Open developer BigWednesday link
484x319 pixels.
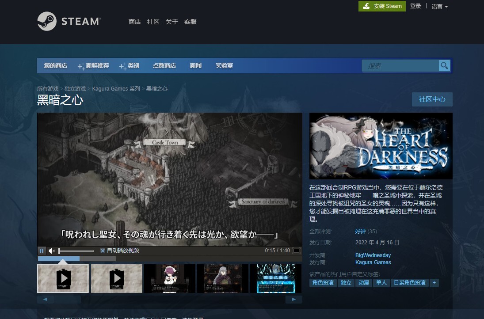[373, 255]
